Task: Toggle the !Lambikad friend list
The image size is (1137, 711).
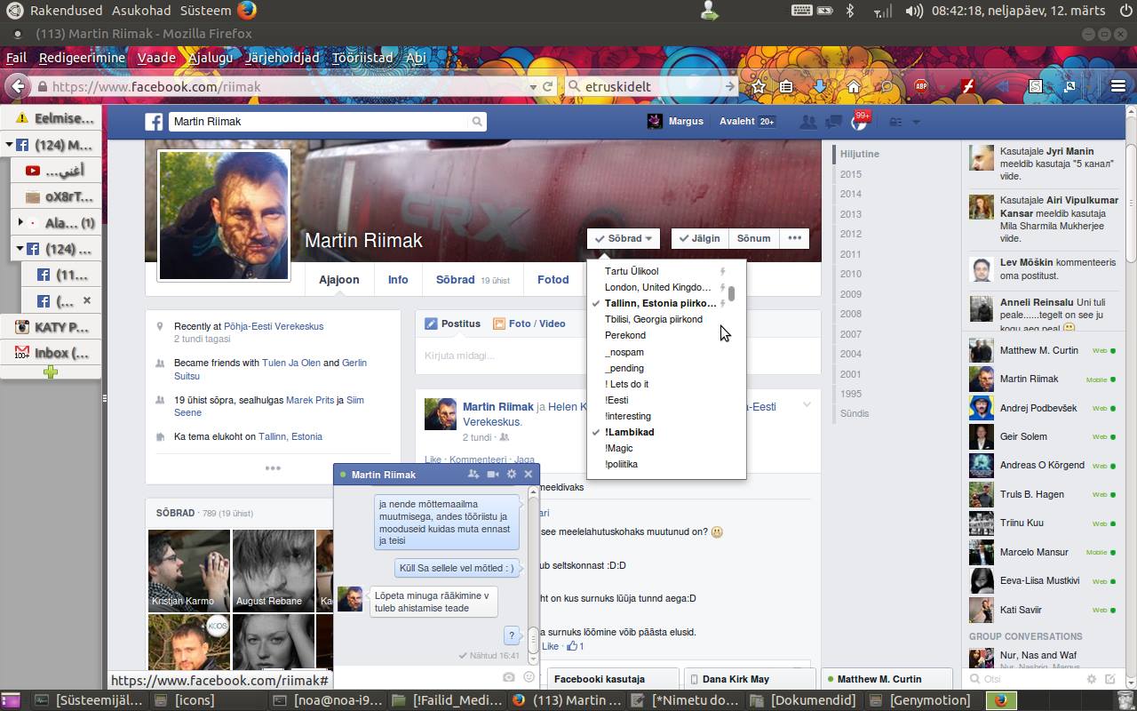Action: click(x=666, y=432)
